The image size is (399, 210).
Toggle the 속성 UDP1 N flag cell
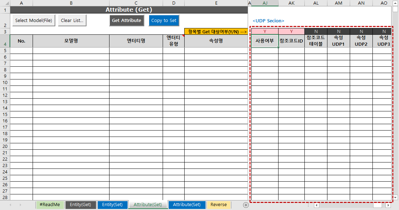pyautogui.click(x=338, y=31)
